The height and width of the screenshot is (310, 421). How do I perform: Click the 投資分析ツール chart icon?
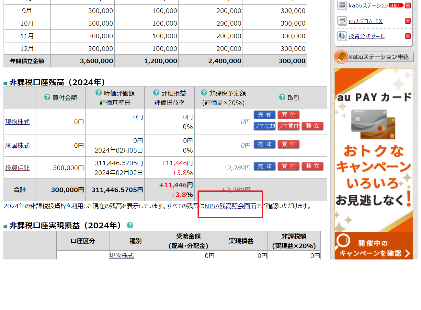[x=342, y=36]
